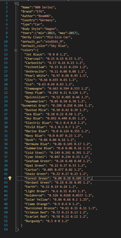Viewport: 121px width, 238px height.
Task: Click the "Quicksilver" color entry
Action: click(x=57, y=97)
